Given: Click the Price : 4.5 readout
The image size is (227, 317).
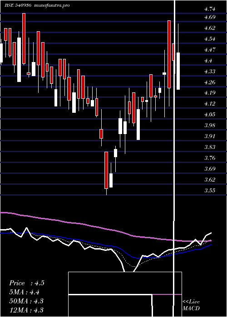Looking at the screenshot, I should tap(26, 283).
